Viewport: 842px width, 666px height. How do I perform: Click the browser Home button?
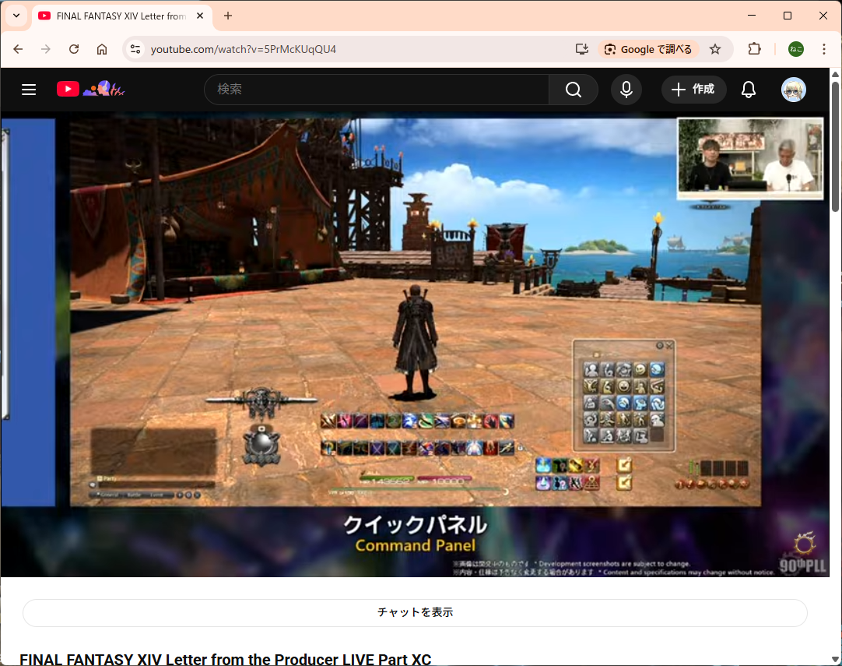point(102,49)
